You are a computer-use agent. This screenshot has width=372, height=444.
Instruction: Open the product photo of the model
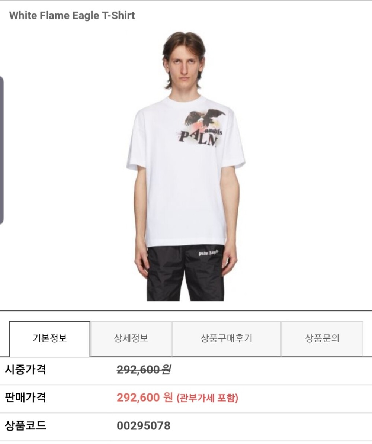pyautogui.click(x=186, y=166)
